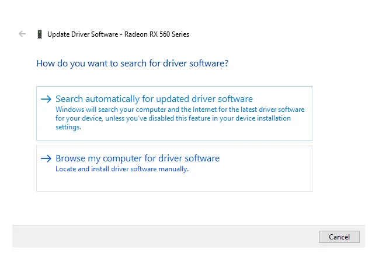Cancel the driver update wizard
379x261 pixels.
tap(339, 237)
